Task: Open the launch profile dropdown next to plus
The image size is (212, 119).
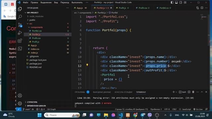Action: click(176, 92)
